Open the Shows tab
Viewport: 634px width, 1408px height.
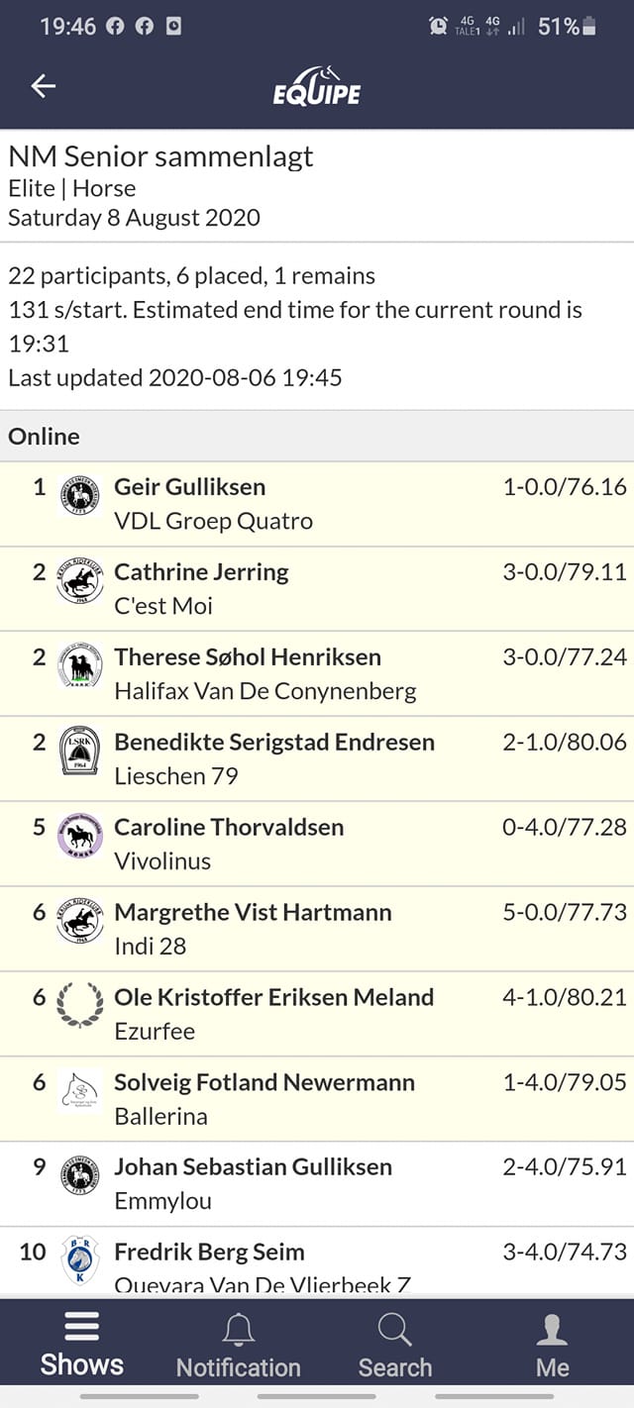pos(82,1344)
